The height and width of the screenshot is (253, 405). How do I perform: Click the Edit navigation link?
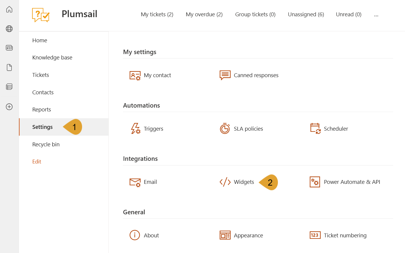tap(37, 162)
